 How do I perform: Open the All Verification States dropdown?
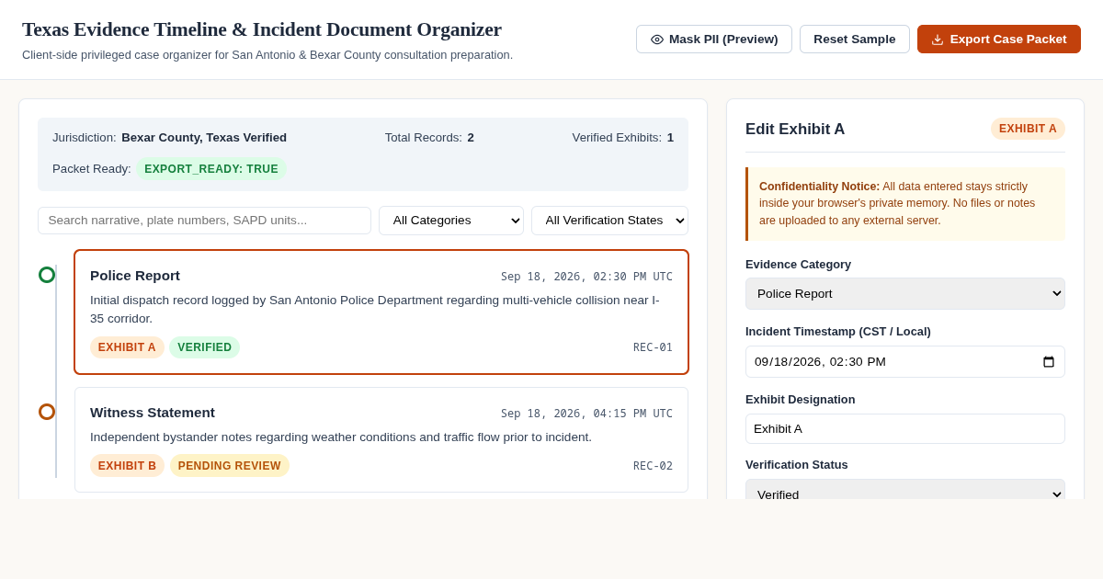[609, 221]
